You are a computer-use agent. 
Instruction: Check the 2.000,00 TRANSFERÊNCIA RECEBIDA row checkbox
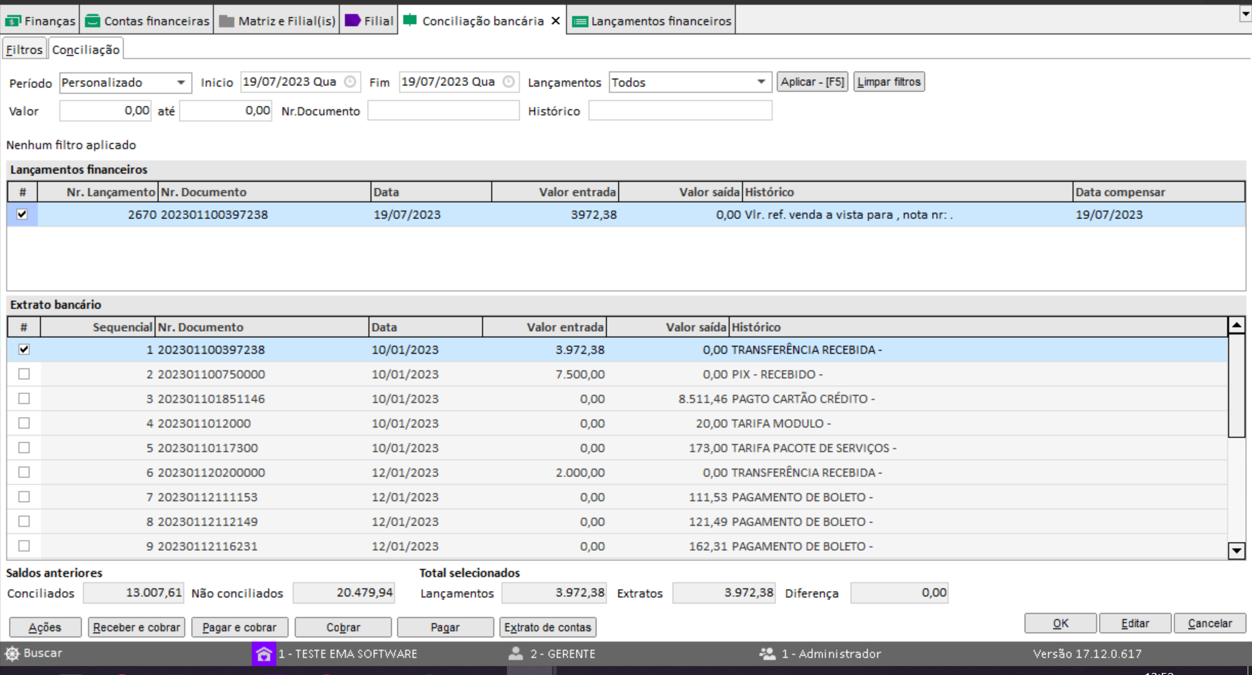24,472
